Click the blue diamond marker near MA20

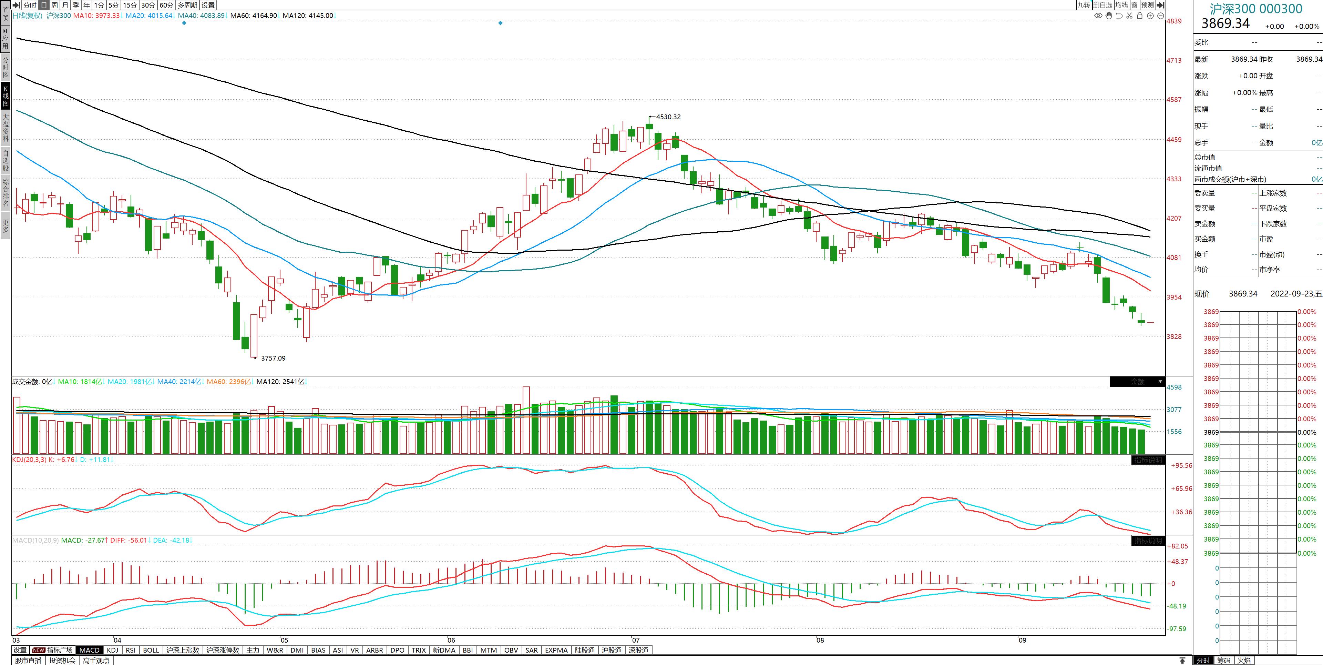pyautogui.click(x=184, y=23)
